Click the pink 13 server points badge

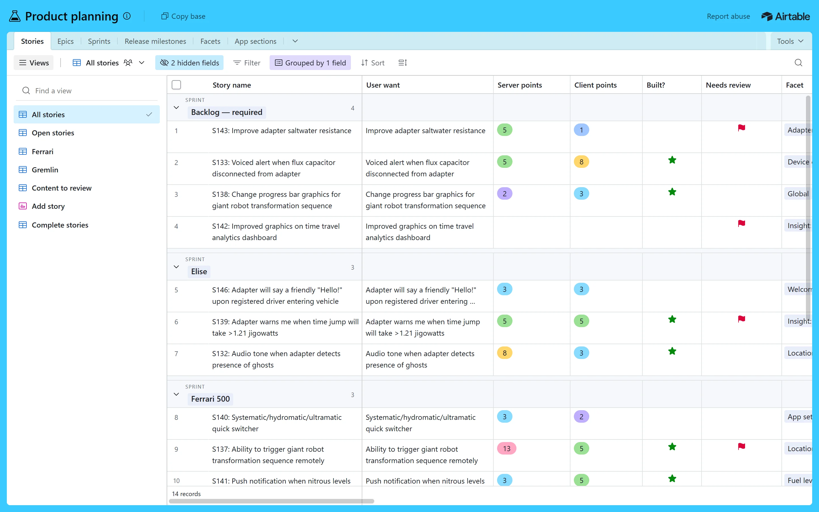[506, 449]
